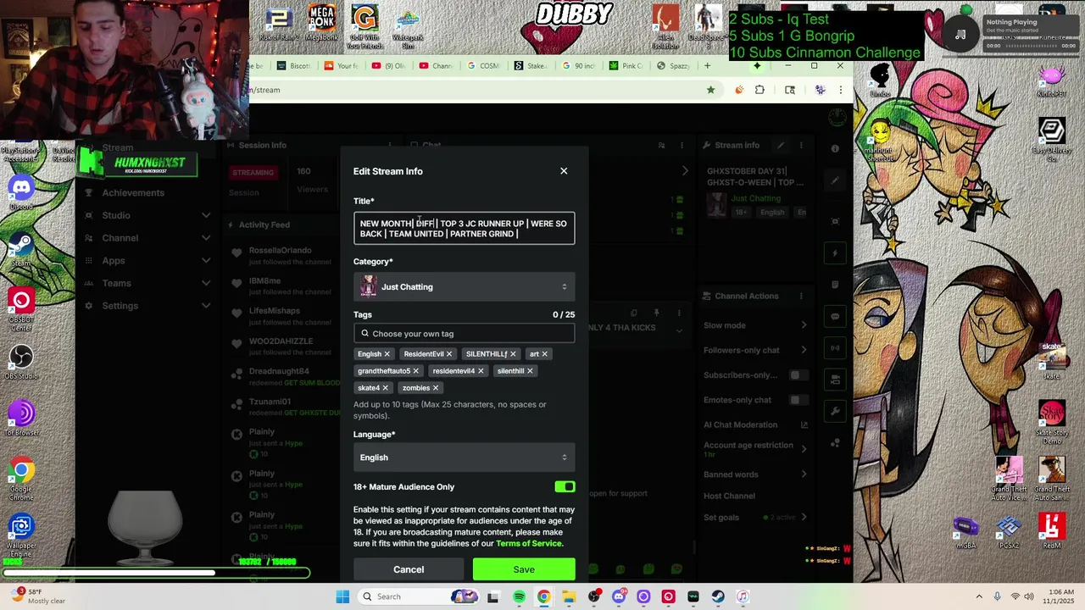Remove the ResidentEvil tag

(449, 354)
